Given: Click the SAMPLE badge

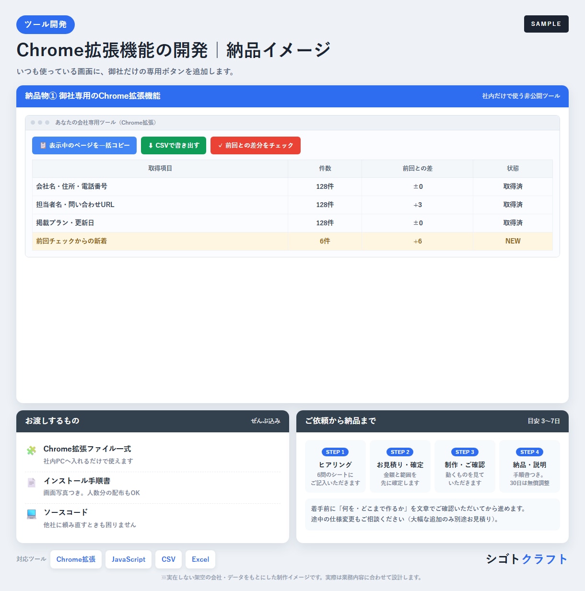Looking at the screenshot, I should 546,24.
